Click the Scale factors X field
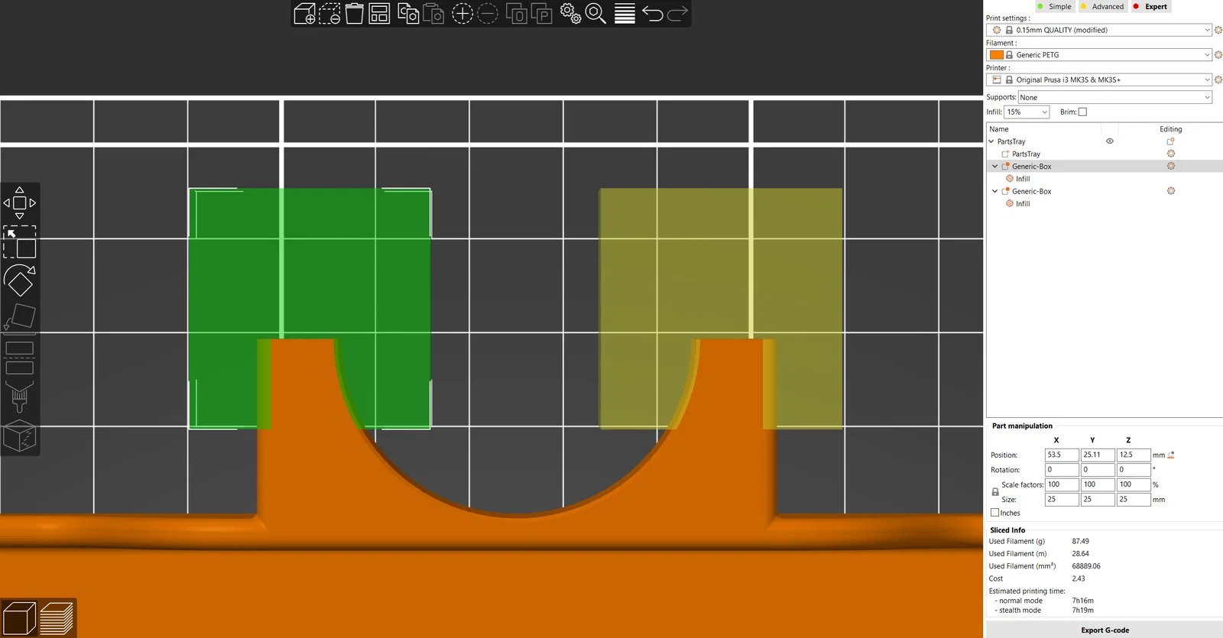The width and height of the screenshot is (1223, 638). pyautogui.click(x=1062, y=484)
